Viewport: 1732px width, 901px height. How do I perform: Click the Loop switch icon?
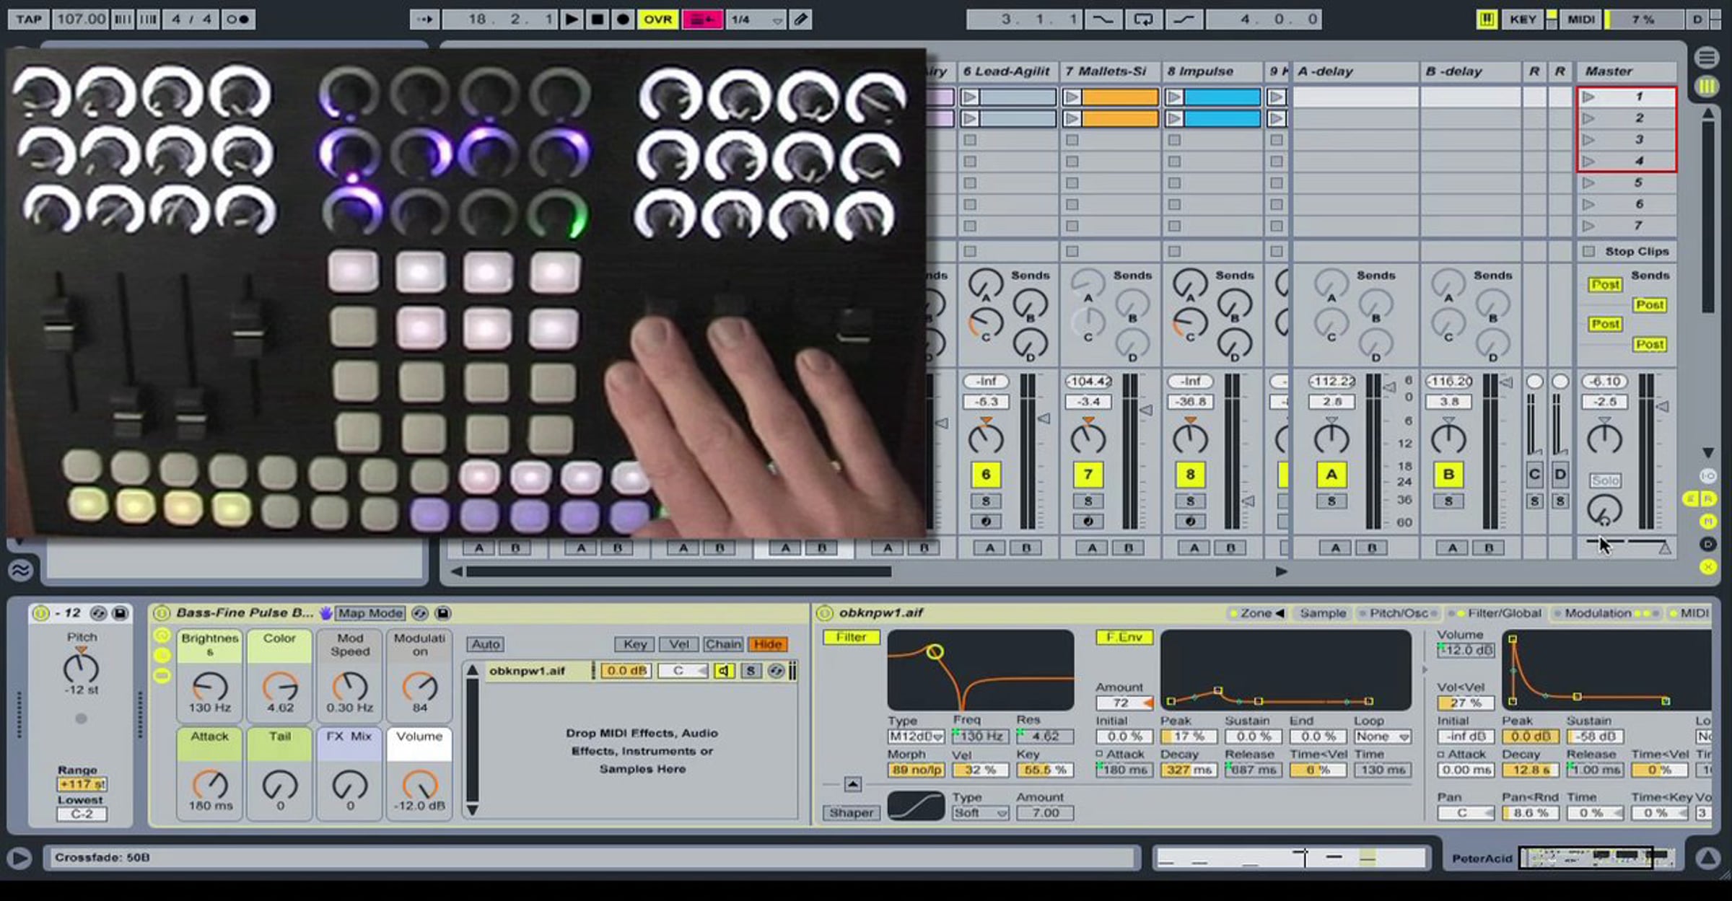(1143, 19)
